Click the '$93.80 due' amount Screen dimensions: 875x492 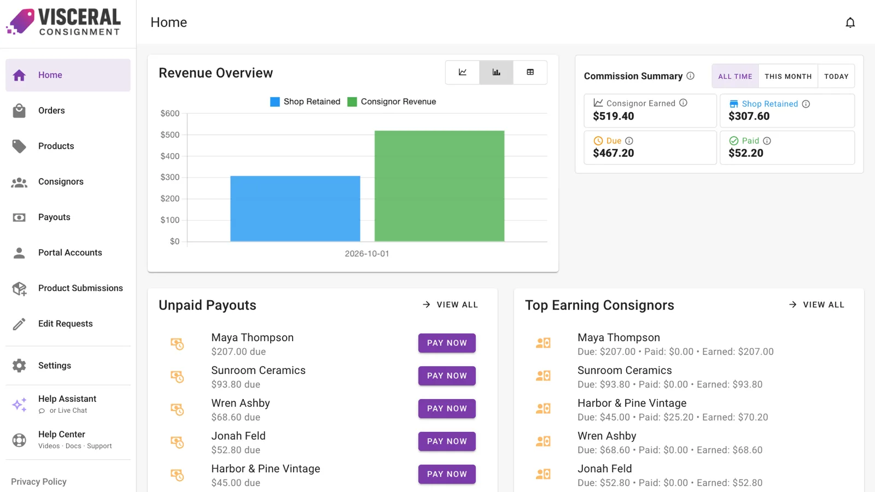coord(236,385)
